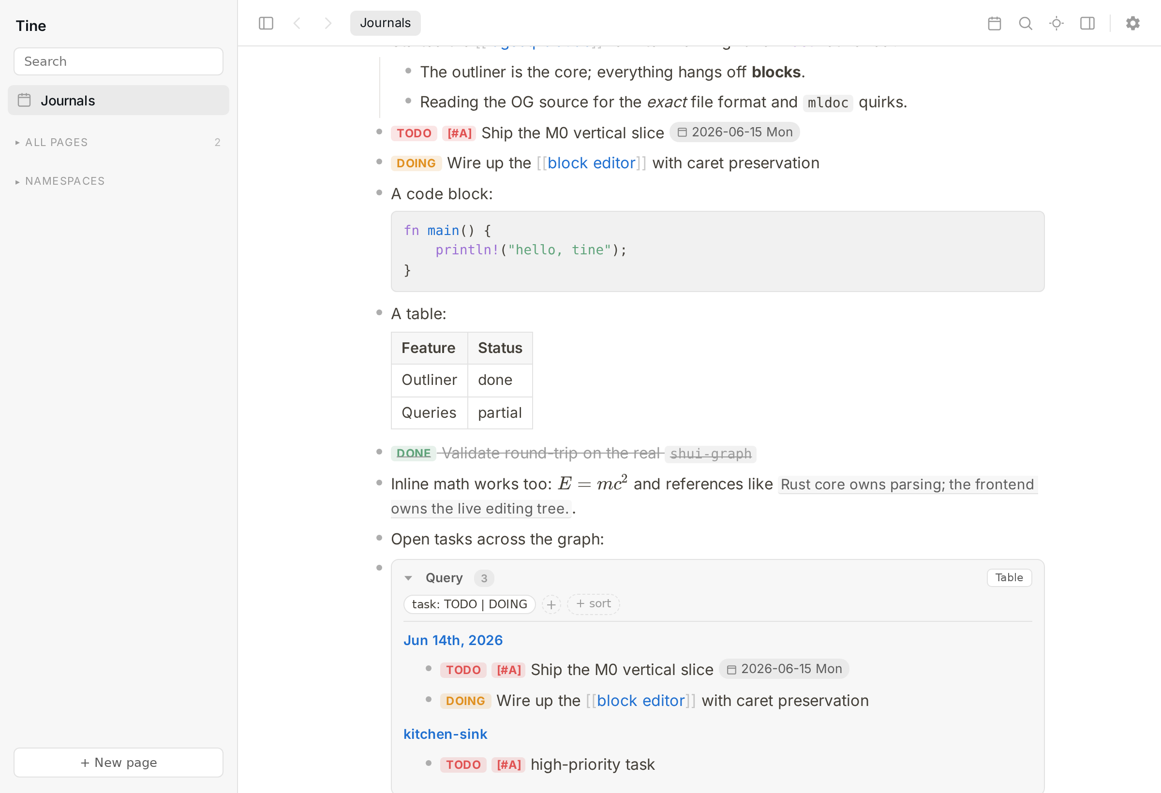1161x793 pixels.
Task: Click the Tine graph title
Action: pos(31,26)
